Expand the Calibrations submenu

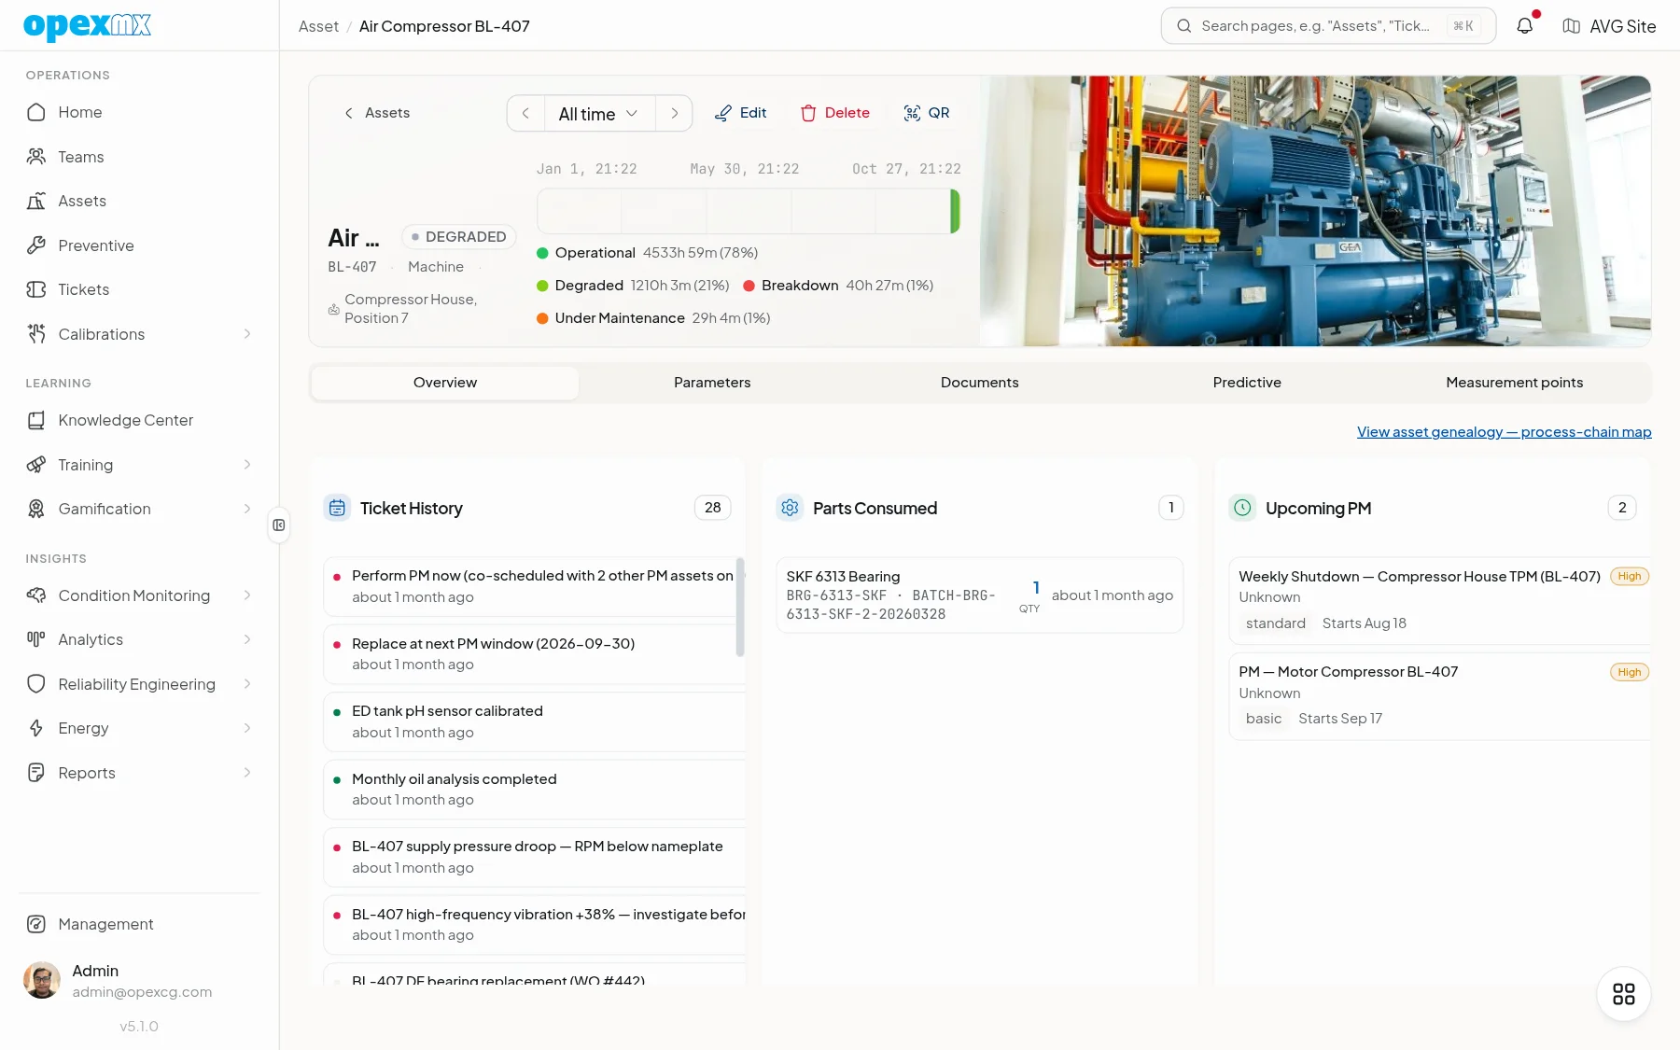pyautogui.click(x=247, y=334)
